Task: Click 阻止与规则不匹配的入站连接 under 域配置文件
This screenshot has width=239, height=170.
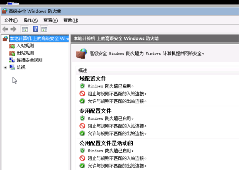Action: [x=117, y=94]
